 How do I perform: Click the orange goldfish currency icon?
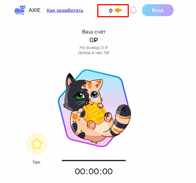tap(118, 10)
